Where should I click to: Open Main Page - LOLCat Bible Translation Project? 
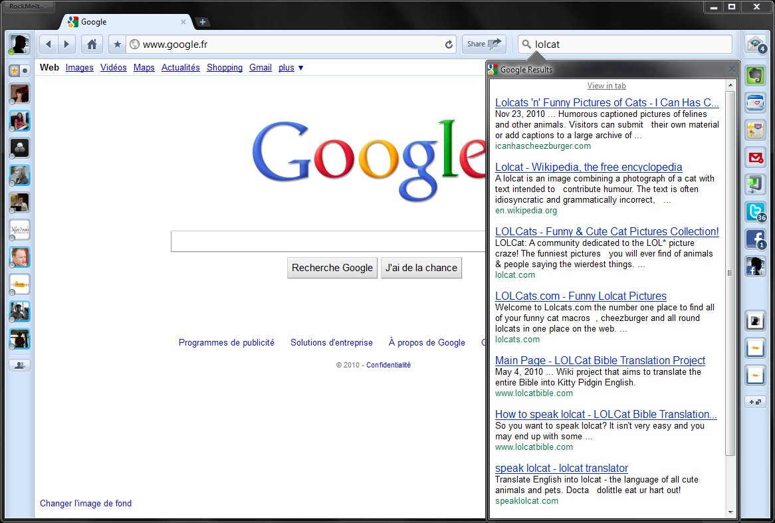[x=600, y=360]
